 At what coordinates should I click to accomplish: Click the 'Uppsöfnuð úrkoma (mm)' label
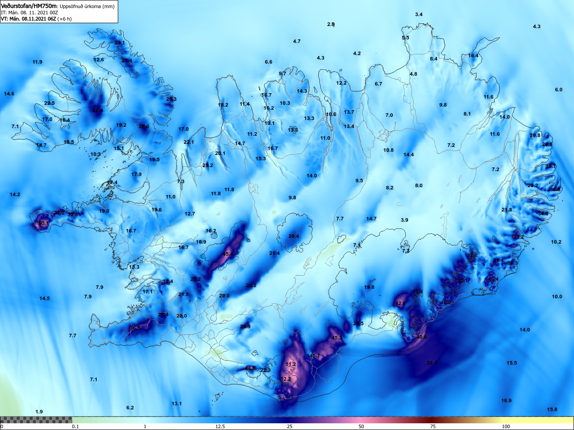[x=87, y=6]
